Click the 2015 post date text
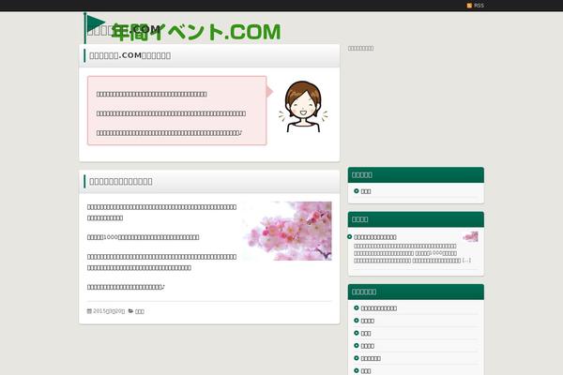 (109, 311)
